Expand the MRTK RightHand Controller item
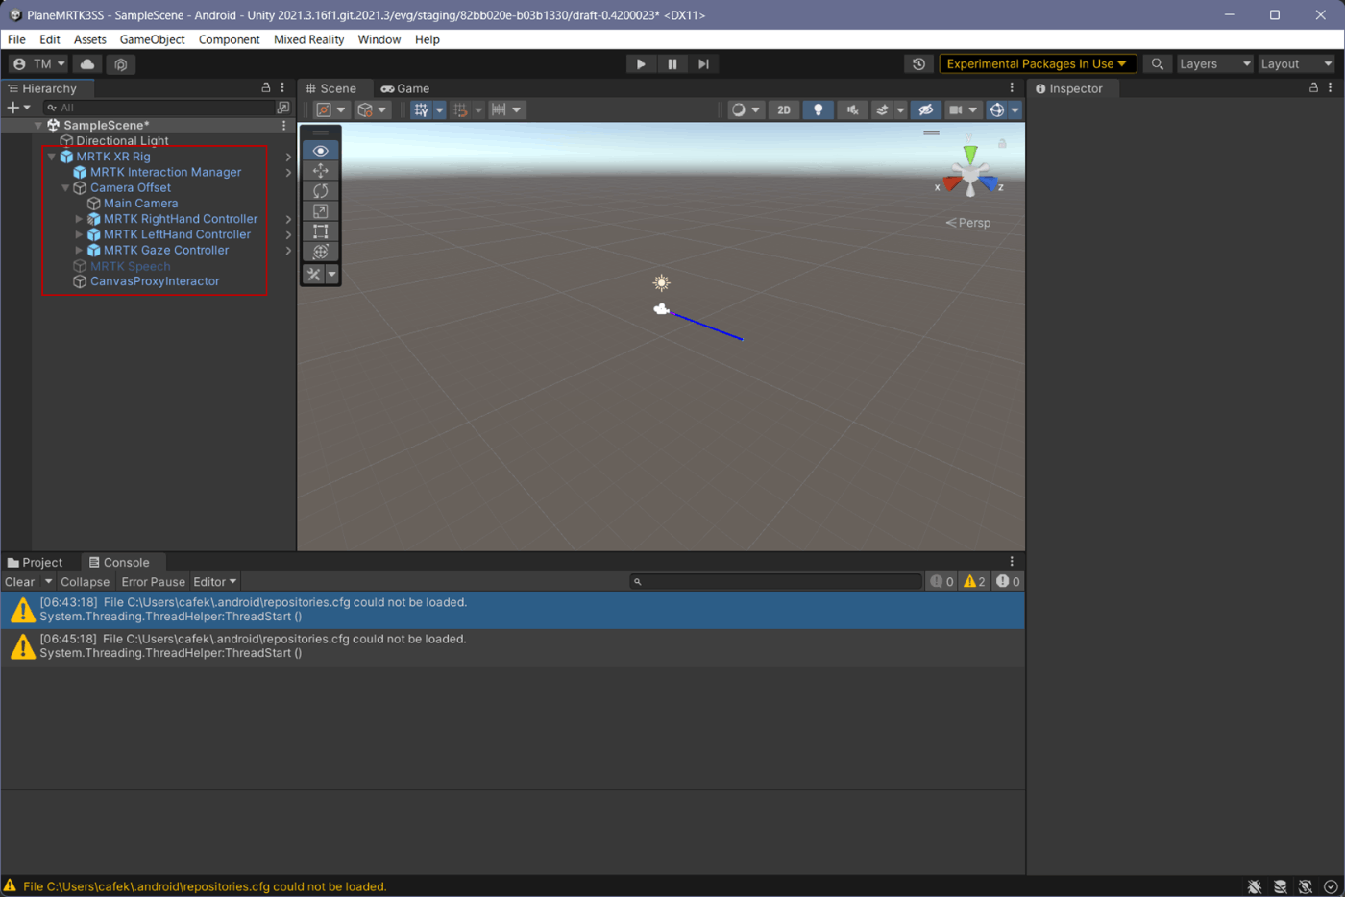Image resolution: width=1345 pixels, height=897 pixels. click(79, 219)
